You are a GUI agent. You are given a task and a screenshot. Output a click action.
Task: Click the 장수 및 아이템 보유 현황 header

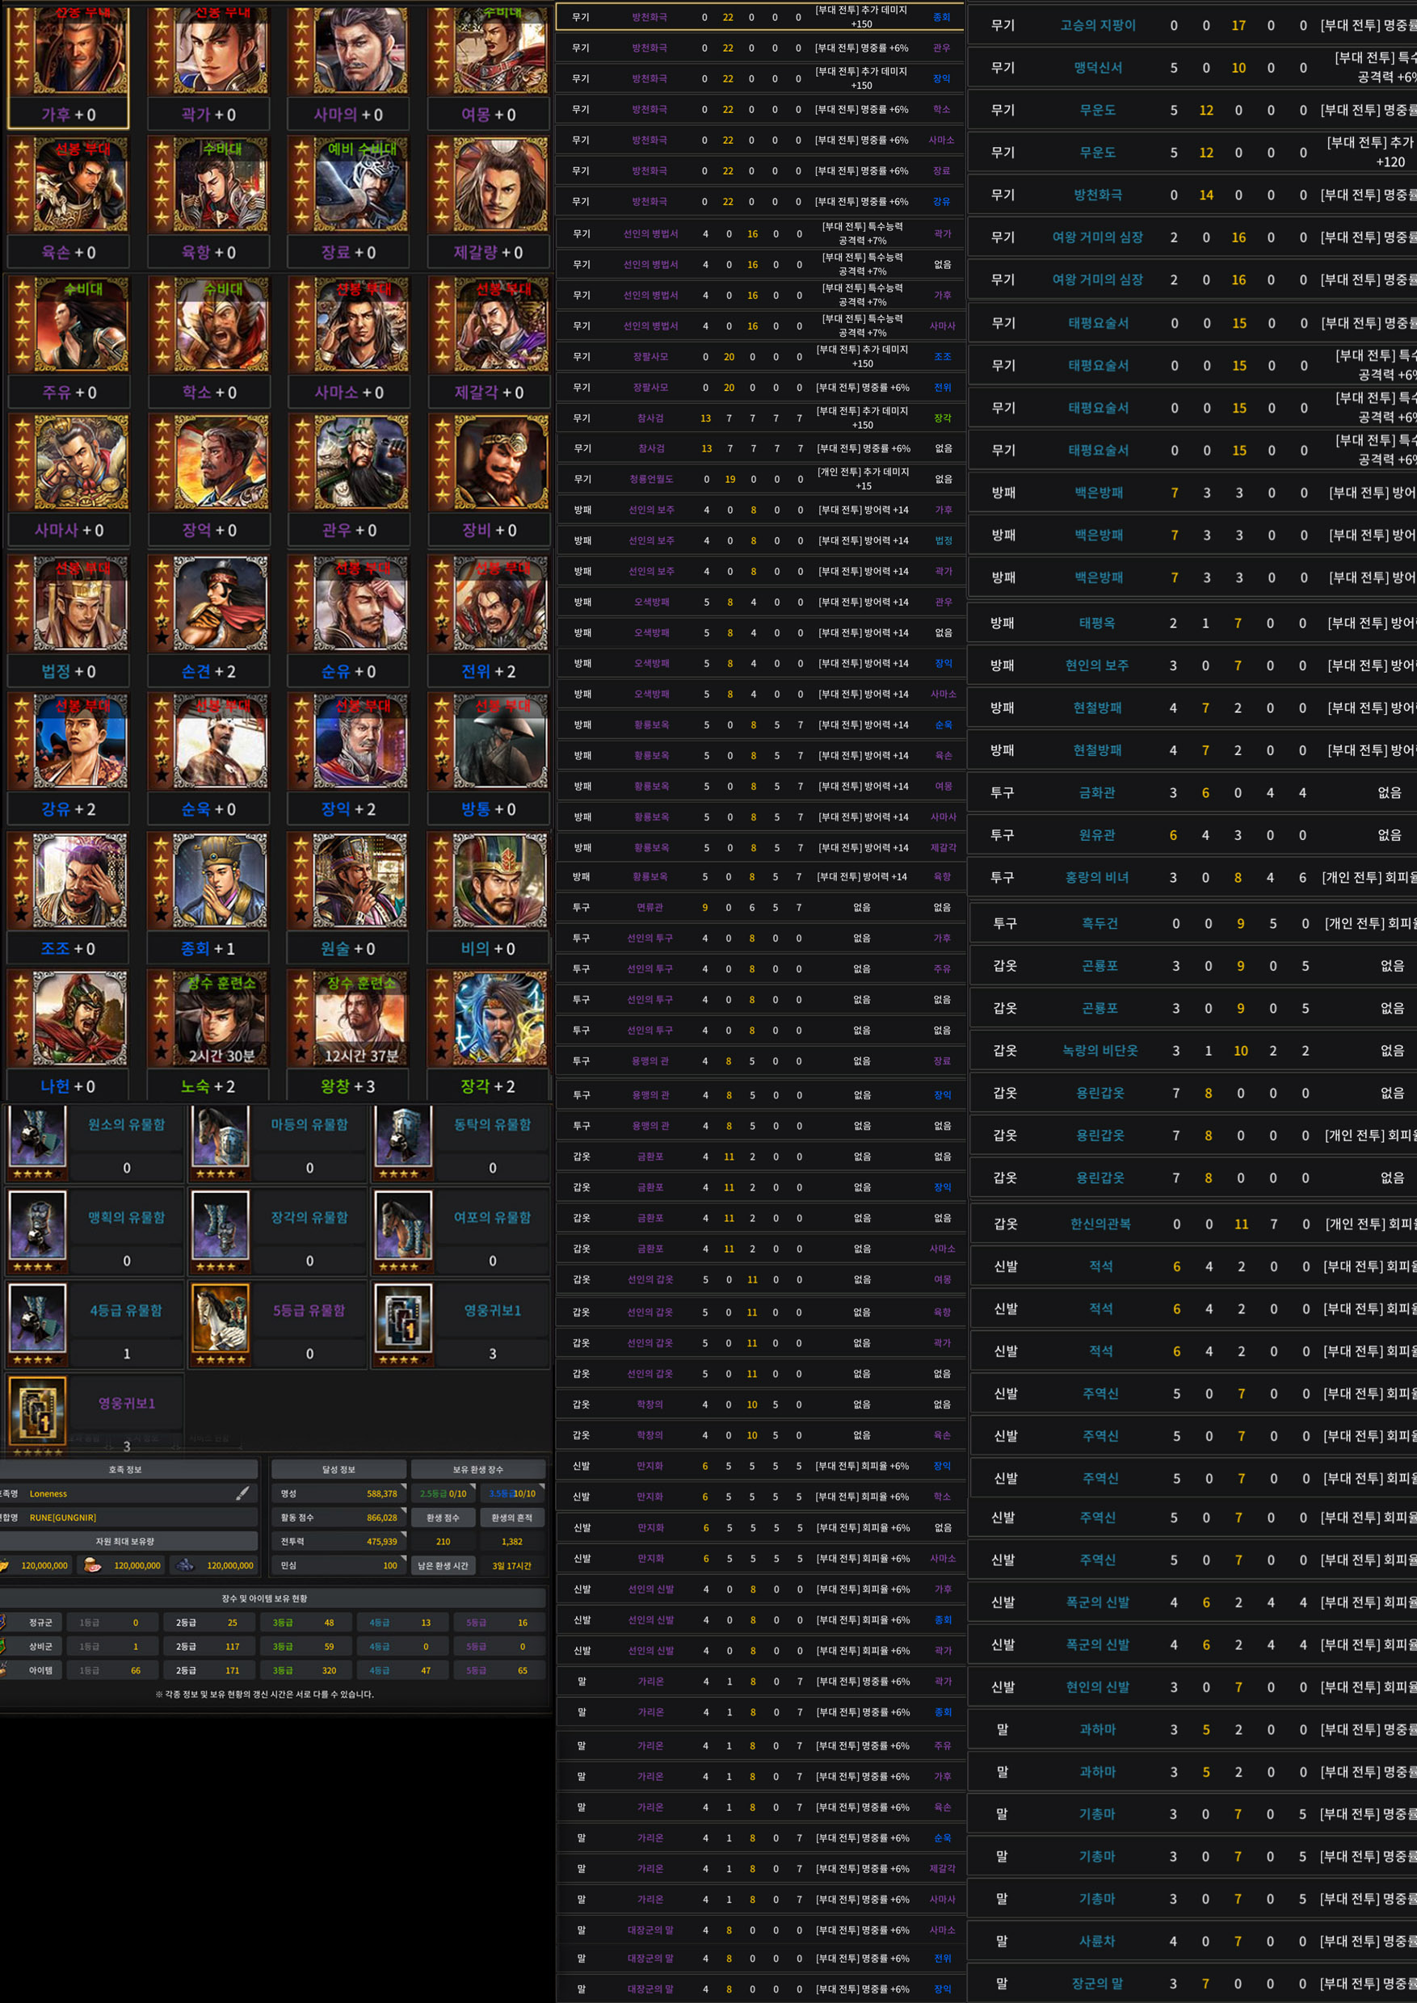(x=273, y=1598)
